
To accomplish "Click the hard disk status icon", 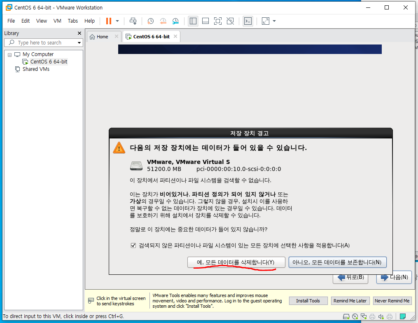I will (x=346, y=316).
